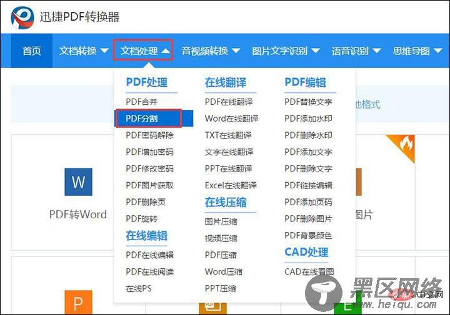Select PDF旋转

pos(141,219)
